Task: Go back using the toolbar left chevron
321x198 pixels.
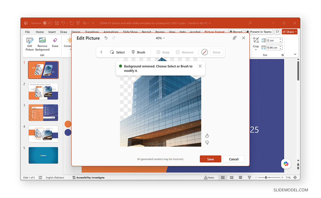Action: click(101, 52)
